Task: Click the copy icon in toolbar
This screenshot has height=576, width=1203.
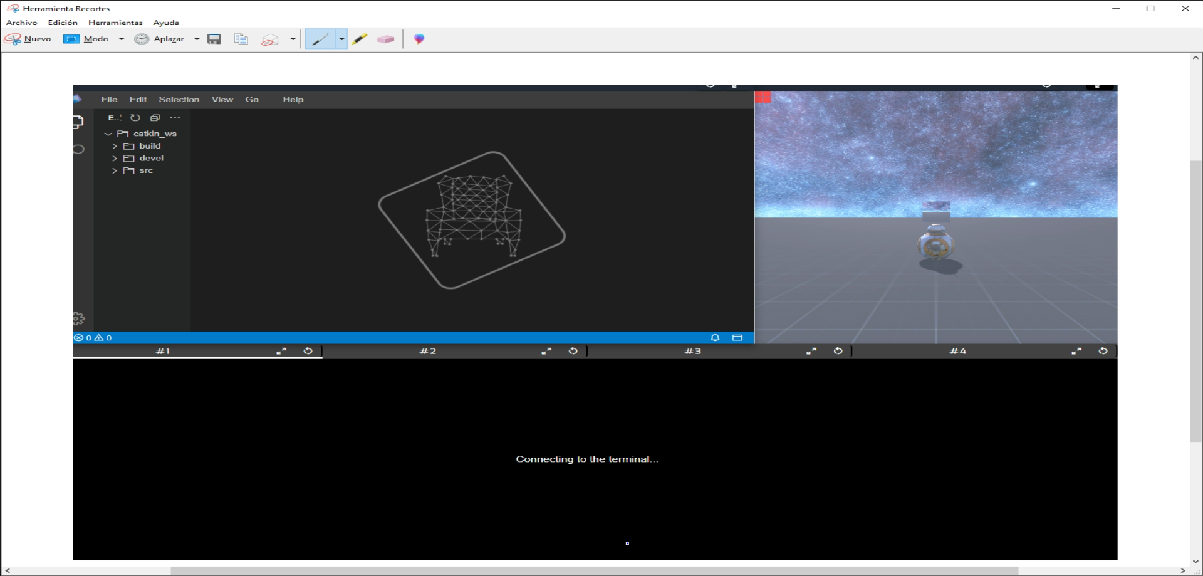Action: pyautogui.click(x=241, y=39)
